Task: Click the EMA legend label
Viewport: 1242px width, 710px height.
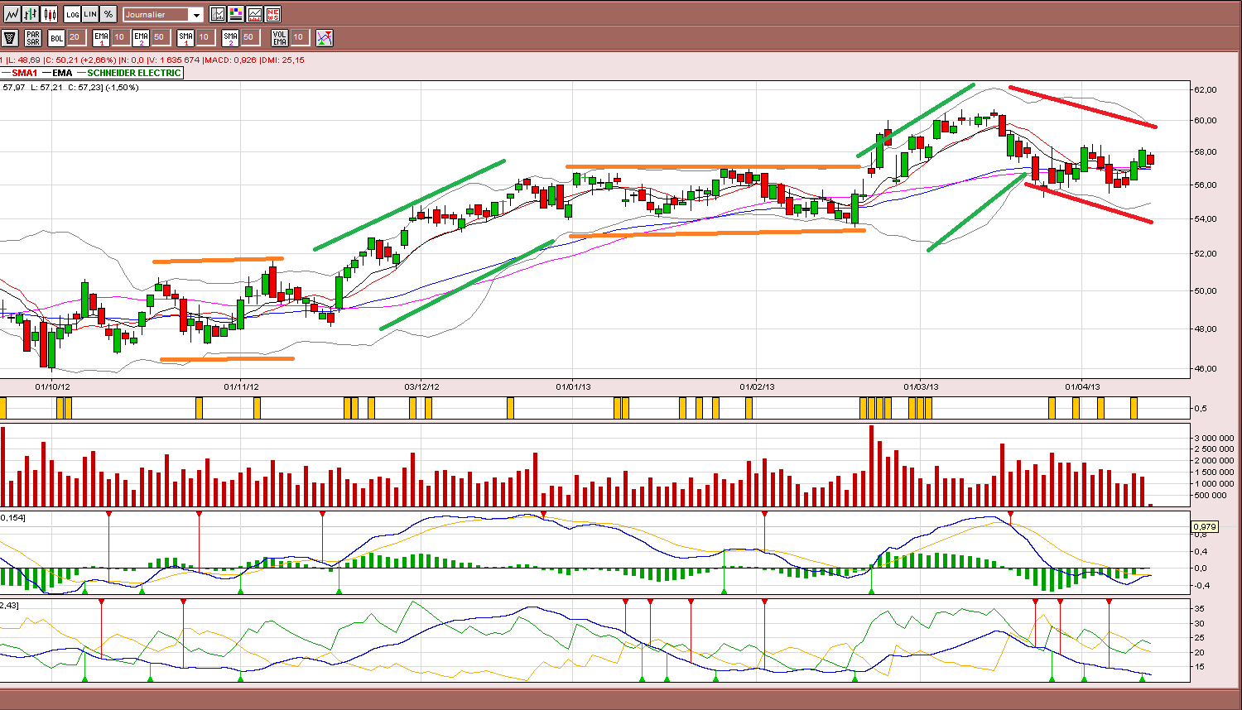Action: [62, 73]
